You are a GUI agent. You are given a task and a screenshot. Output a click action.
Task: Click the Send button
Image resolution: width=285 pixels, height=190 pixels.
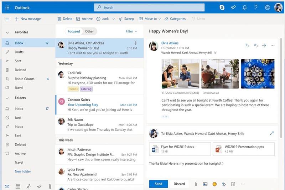pyautogui.click(x=159, y=184)
